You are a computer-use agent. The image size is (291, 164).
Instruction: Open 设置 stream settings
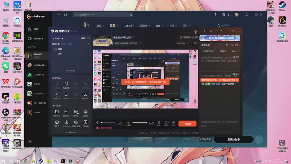[x=174, y=124]
